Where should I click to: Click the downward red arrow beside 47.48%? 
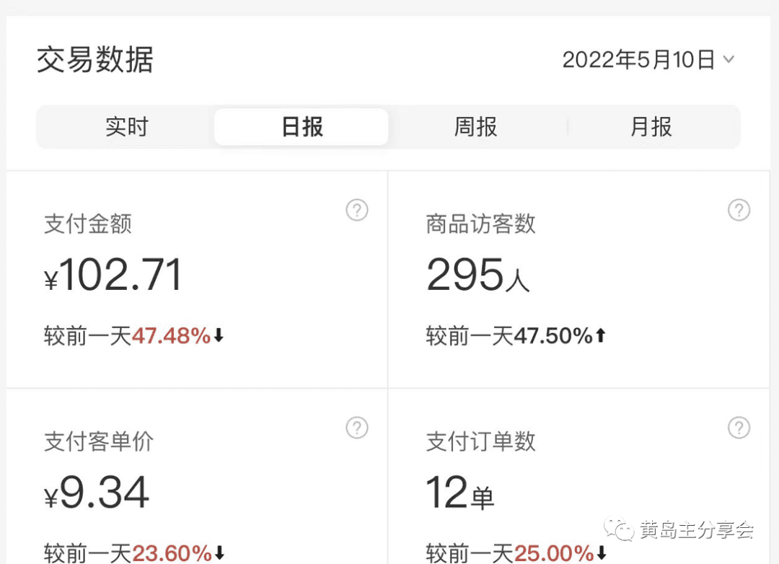[x=220, y=335]
